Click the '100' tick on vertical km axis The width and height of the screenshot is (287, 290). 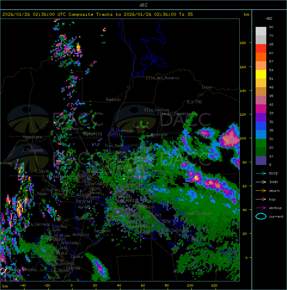pos(243,138)
